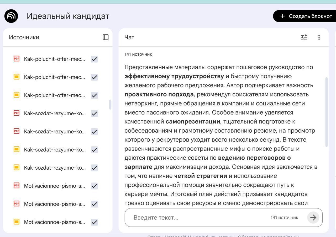This screenshot has height=237, width=336.
Task: Select the second Kak-poluchit-offer-mec source entry
Action: tap(54, 77)
